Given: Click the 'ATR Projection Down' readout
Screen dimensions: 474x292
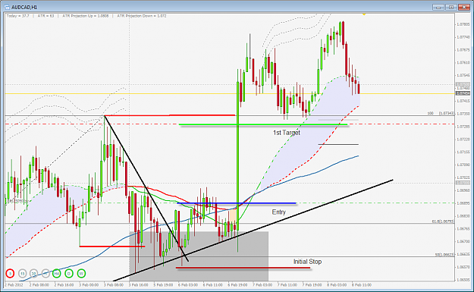Looking at the screenshot, I should (142, 16).
